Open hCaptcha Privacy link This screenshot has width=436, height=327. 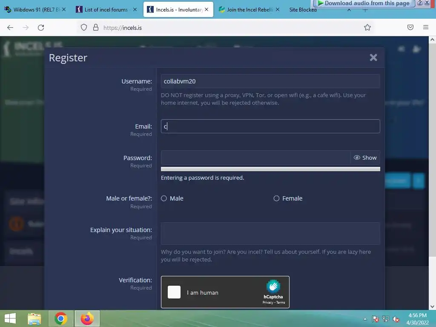268,303
